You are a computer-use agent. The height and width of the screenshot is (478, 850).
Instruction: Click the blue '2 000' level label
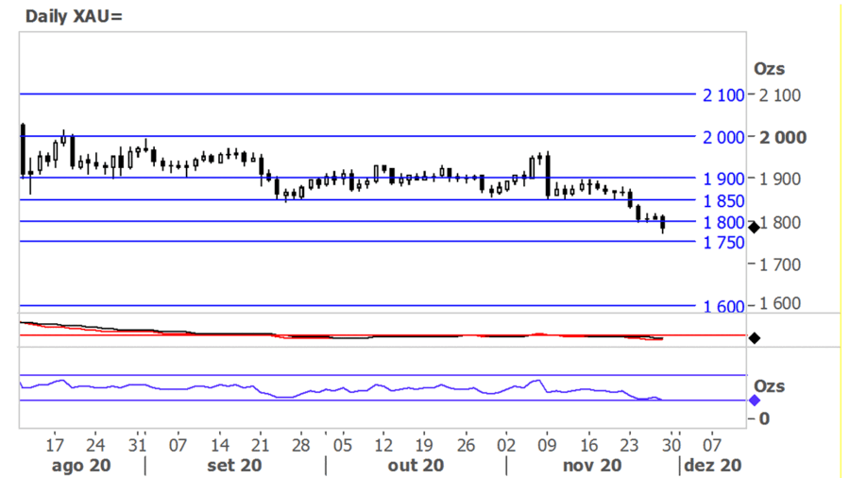click(723, 138)
